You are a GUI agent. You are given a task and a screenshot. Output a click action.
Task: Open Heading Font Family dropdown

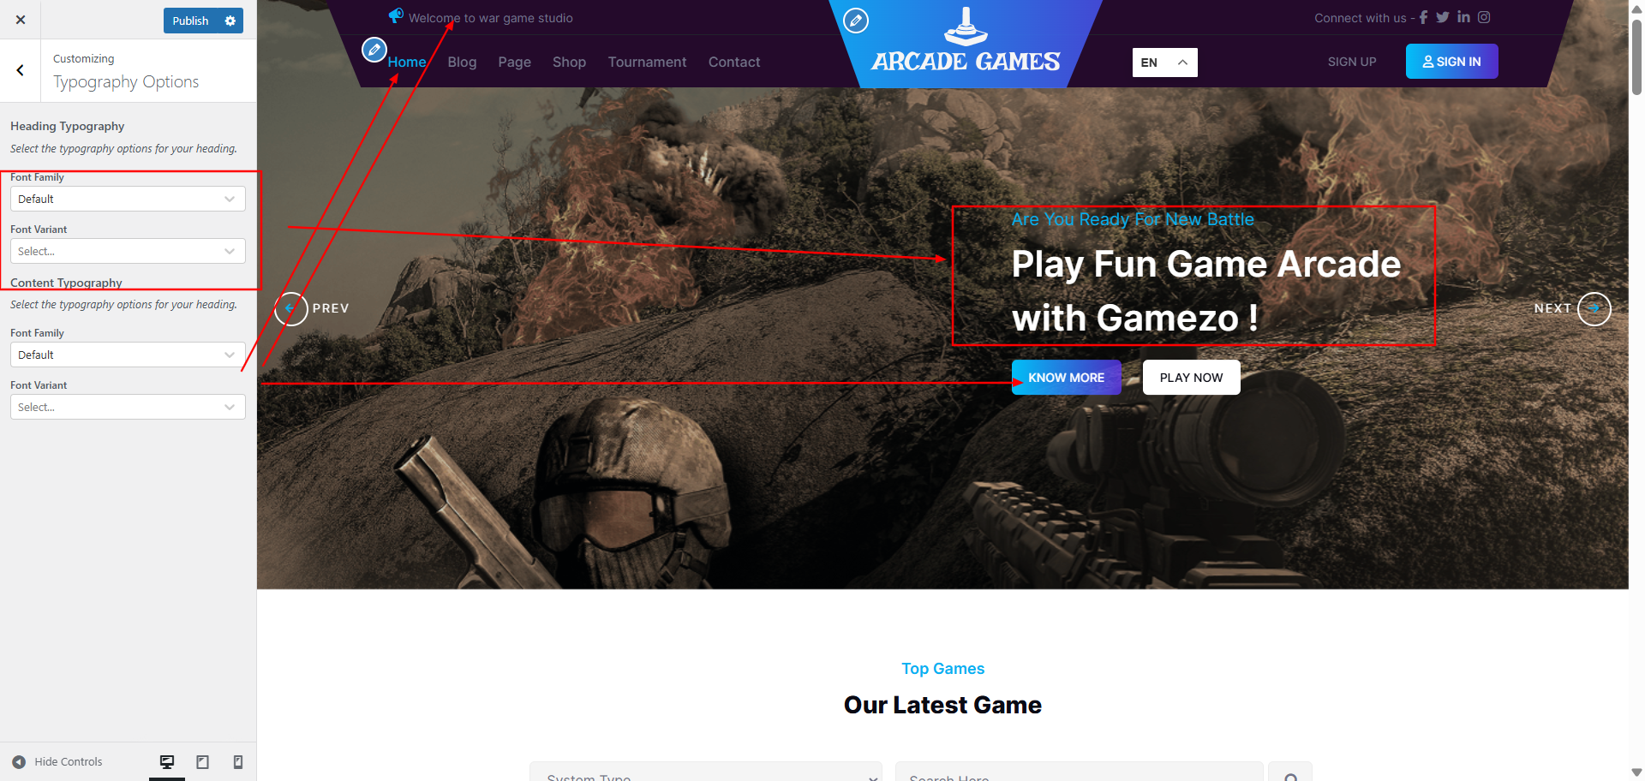tap(128, 199)
